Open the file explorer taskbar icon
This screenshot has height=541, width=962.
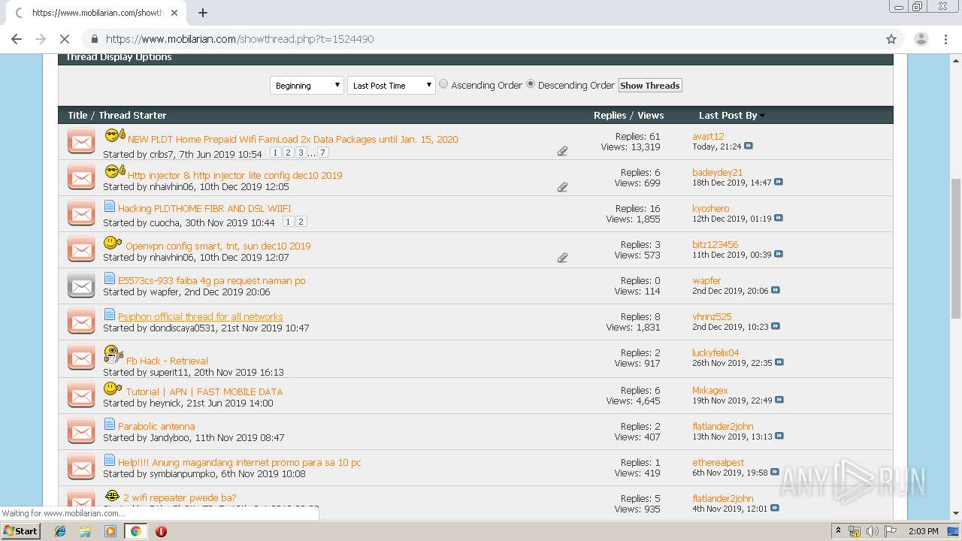tap(85, 531)
